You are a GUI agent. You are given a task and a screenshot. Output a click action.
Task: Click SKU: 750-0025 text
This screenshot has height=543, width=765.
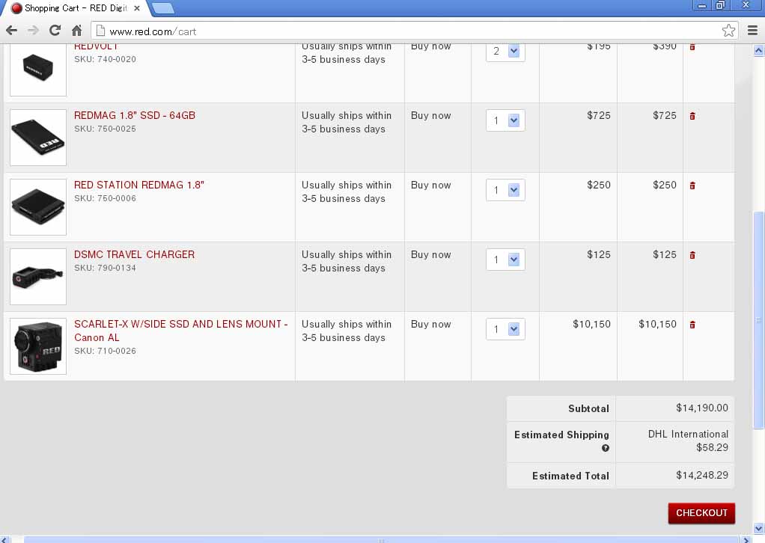tap(105, 129)
